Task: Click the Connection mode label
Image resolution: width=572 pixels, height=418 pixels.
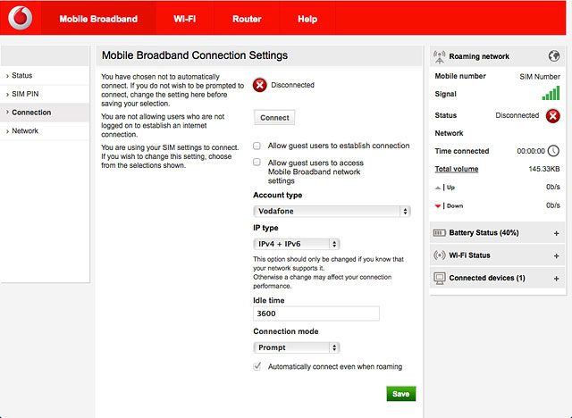Action: pyautogui.click(x=286, y=331)
